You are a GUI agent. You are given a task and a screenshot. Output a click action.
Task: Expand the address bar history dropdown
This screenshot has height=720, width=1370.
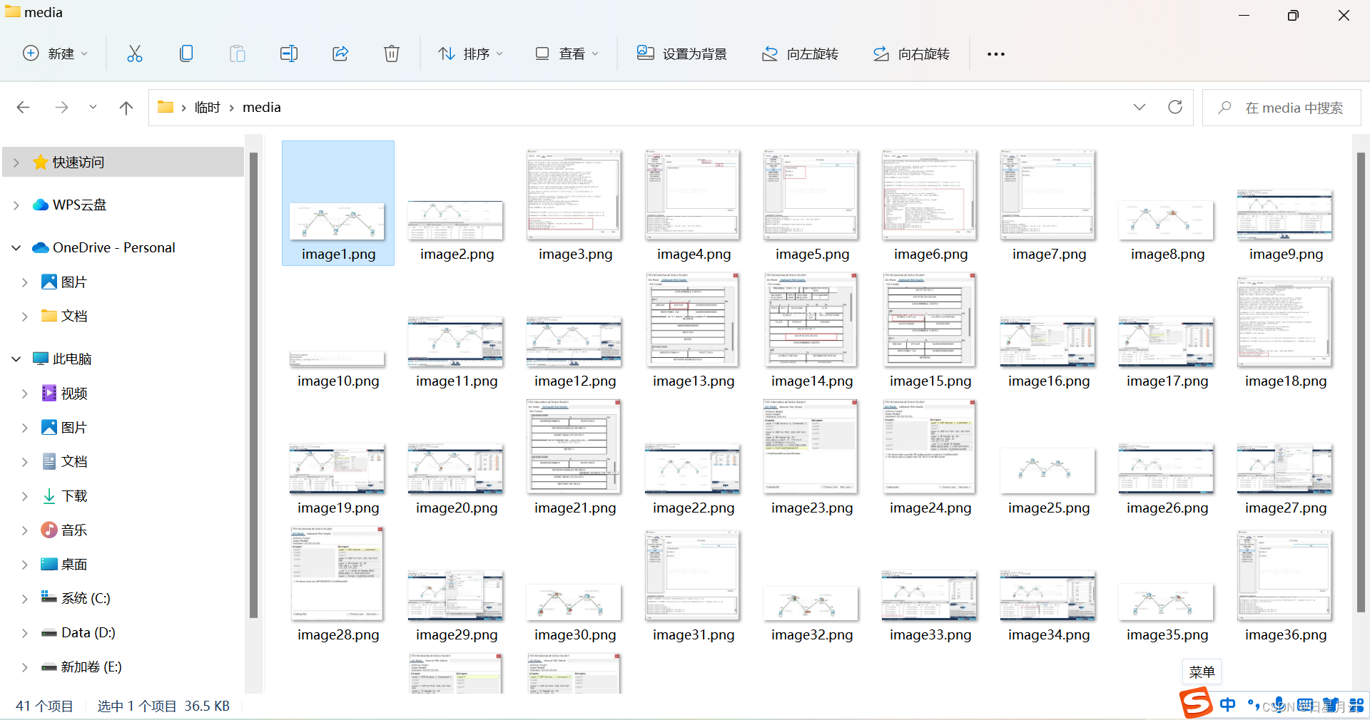click(x=1140, y=108)
